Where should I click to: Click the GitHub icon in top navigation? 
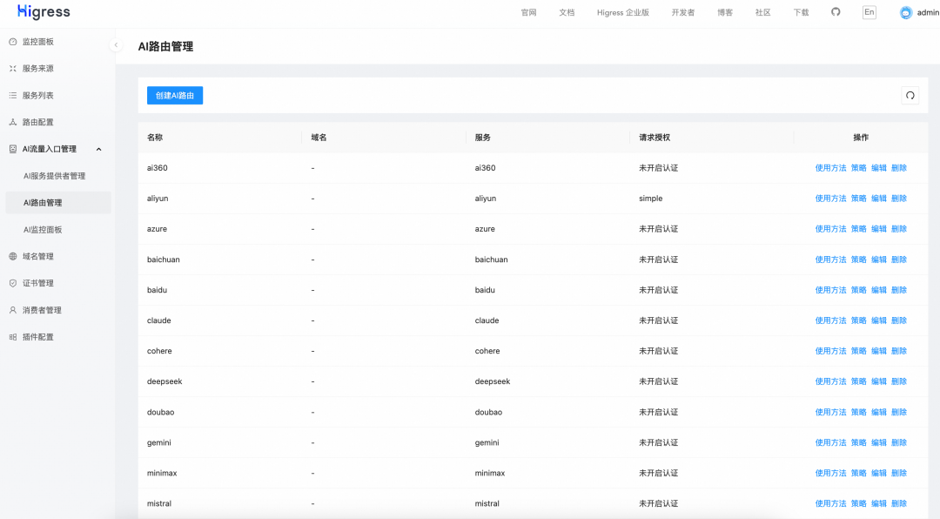tap(836, 12)
